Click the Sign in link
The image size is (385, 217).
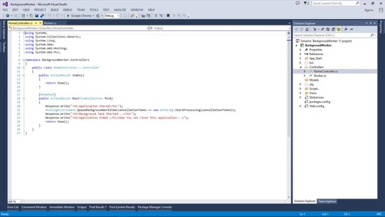[368, 10]
